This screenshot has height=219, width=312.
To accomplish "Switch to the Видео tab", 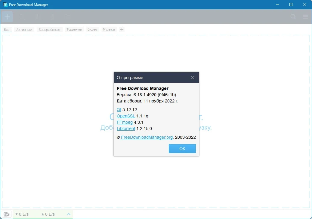I will tap(92, 29).
